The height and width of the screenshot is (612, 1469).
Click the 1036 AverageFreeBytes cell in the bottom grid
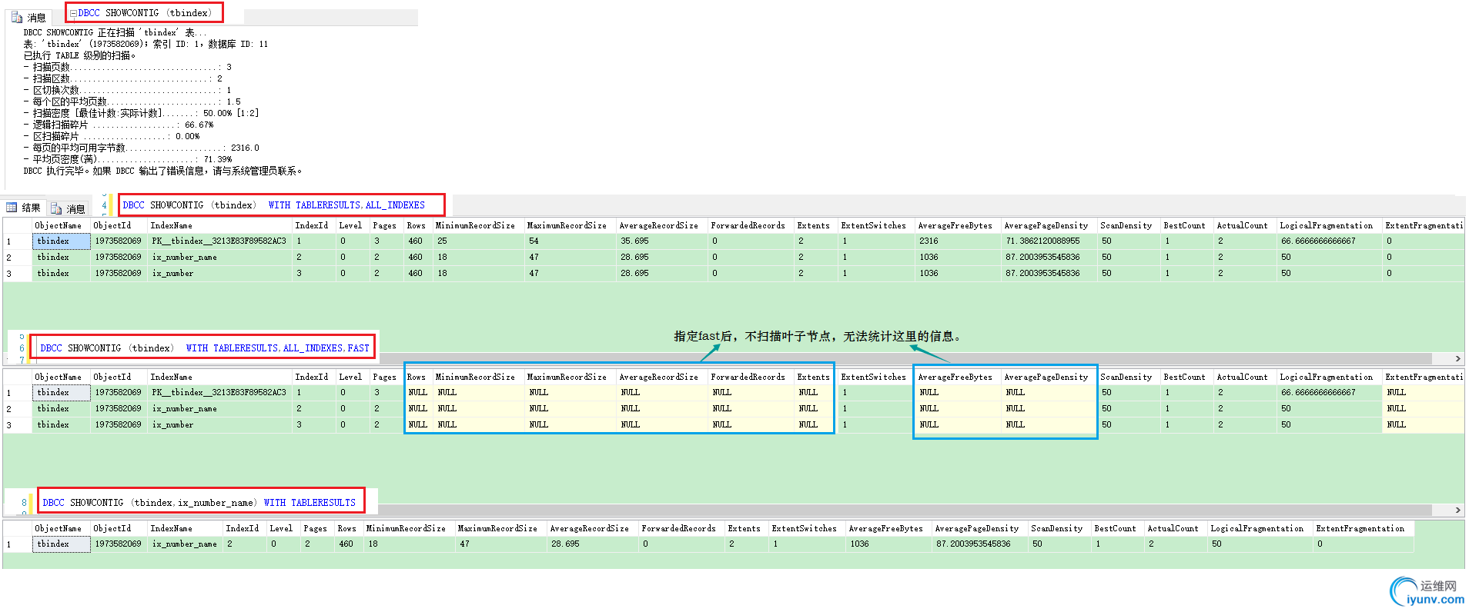point(888,544)
